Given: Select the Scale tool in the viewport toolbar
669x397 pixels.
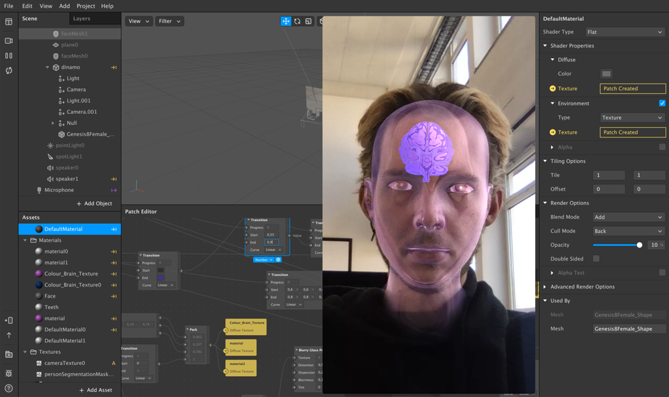Looking at the screenshot, I should [x=308, y=21].
